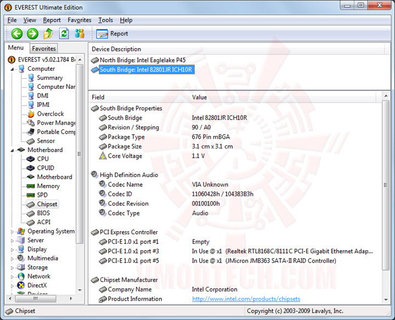Select South Bridge: Intel 82801JR ICH10R device

click(x=146, y=70)
